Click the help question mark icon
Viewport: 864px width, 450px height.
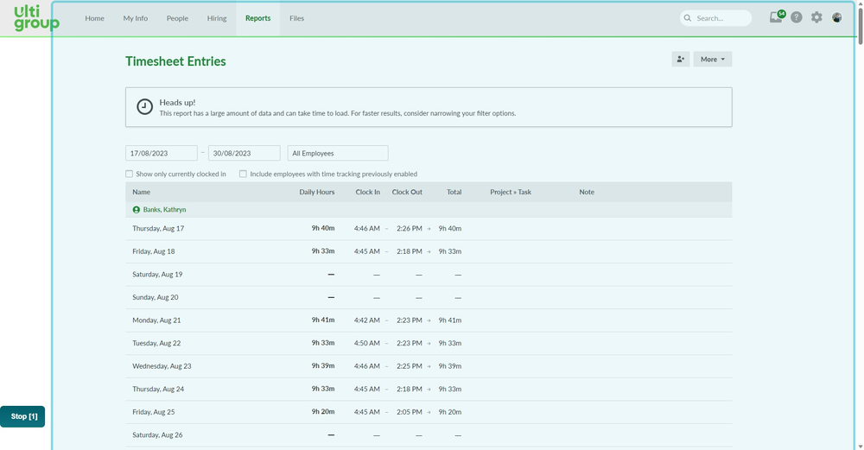(797, 17)
